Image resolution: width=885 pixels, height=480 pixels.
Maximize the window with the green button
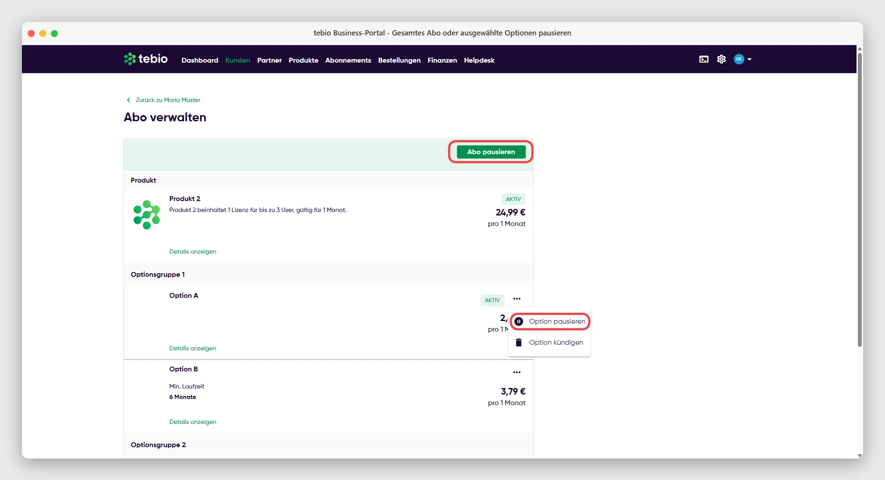[54, 33]
